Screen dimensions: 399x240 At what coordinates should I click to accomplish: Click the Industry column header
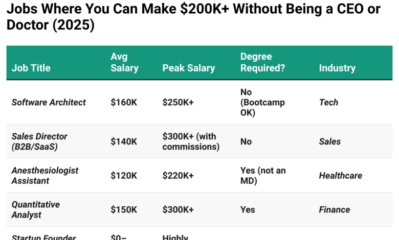click(x=337, y=68)
